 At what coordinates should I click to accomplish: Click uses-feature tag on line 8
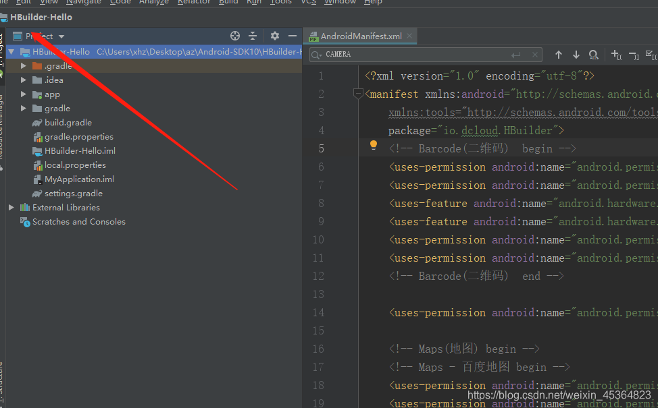pos(428,204)
